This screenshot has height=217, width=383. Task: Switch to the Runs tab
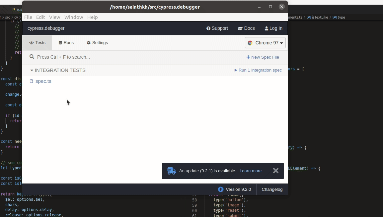[x=66, y=42]
